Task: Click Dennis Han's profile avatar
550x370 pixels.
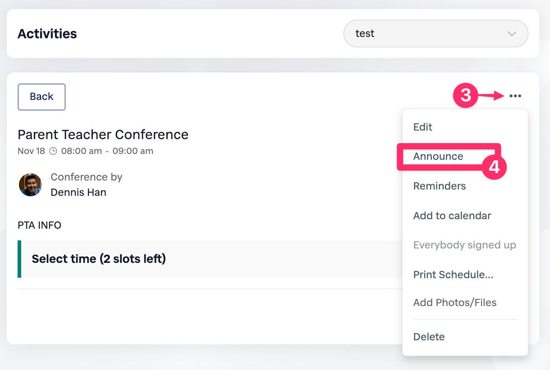Action: tap(30, 185)
